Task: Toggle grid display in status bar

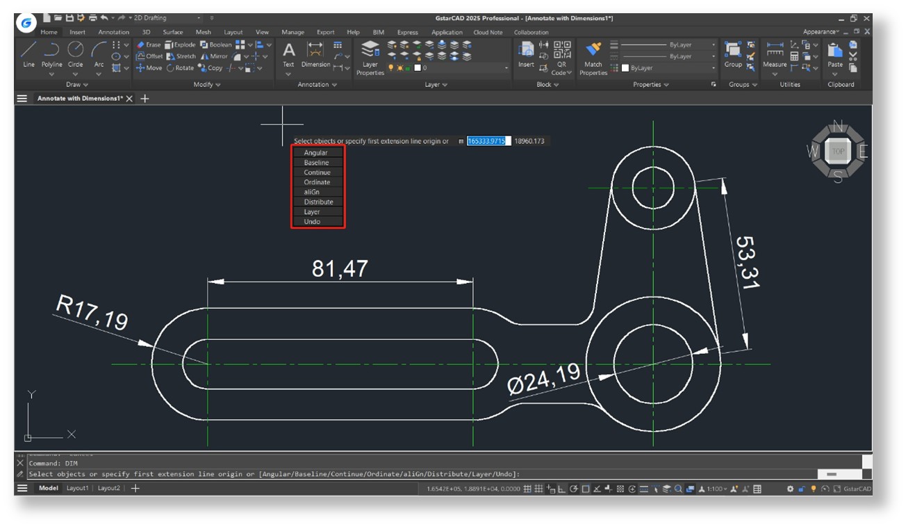Action: click(x=528, y=489)
